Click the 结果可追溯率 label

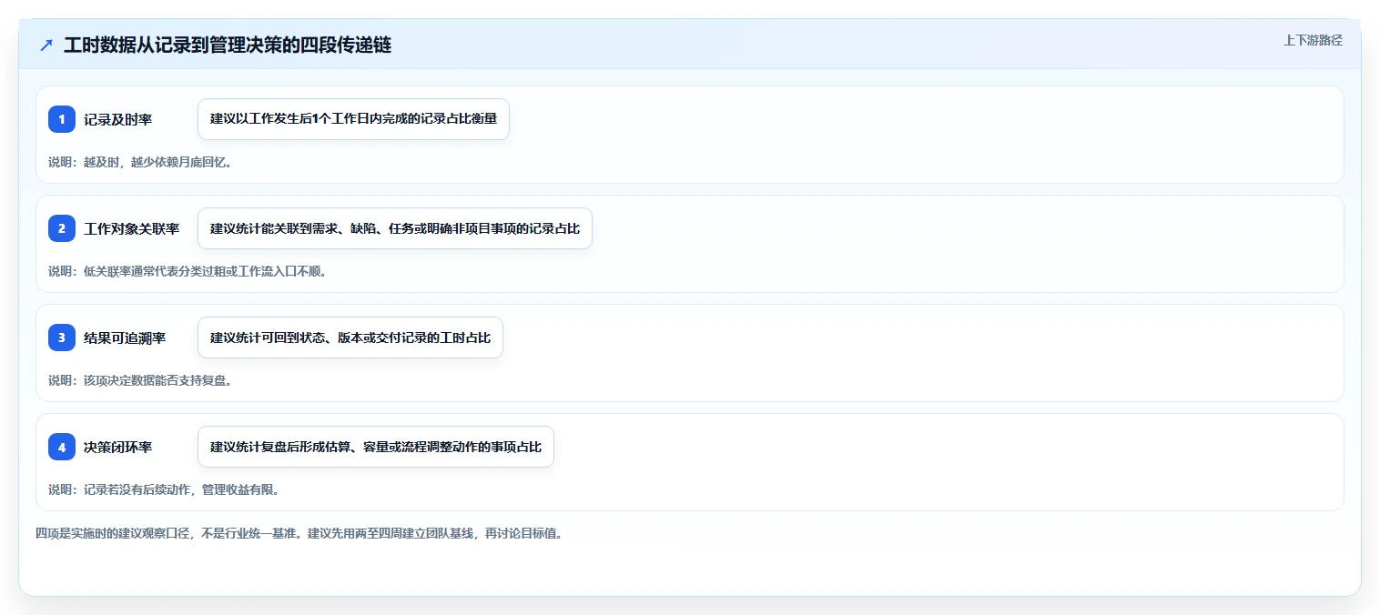125,338
